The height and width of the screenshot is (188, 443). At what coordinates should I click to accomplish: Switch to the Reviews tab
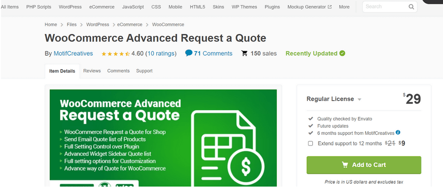pyautogui.click(x=92, y=71)
